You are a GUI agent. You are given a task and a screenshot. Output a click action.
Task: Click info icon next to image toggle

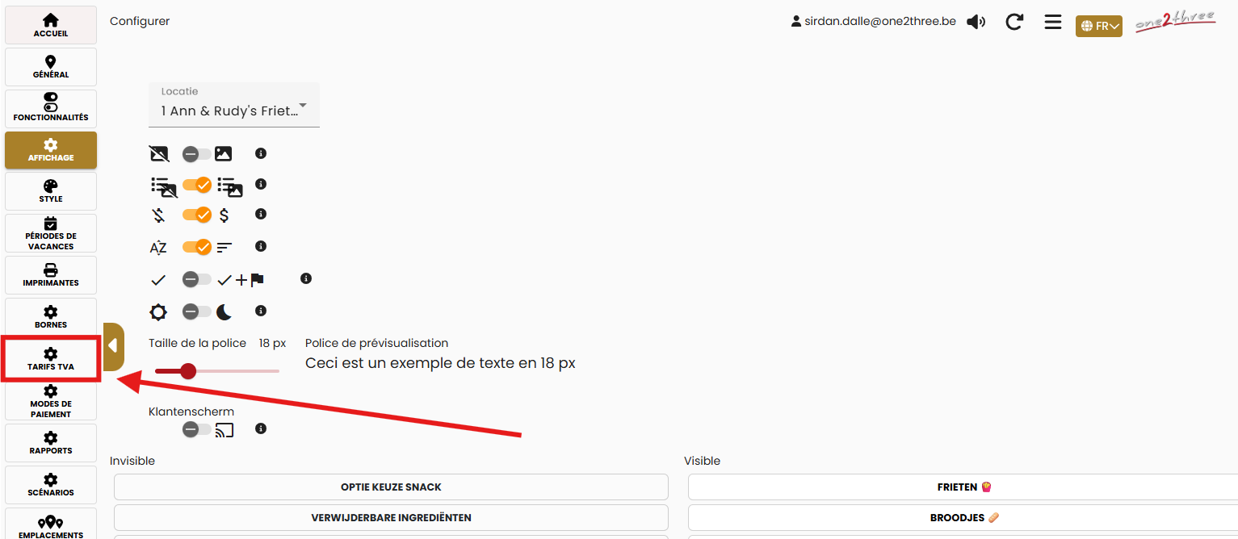261,153
